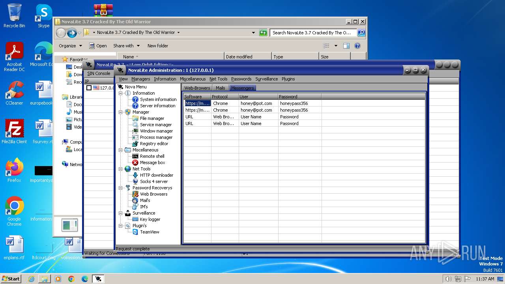
Task: Change Explorer view options dropdown
Action: 336,46
